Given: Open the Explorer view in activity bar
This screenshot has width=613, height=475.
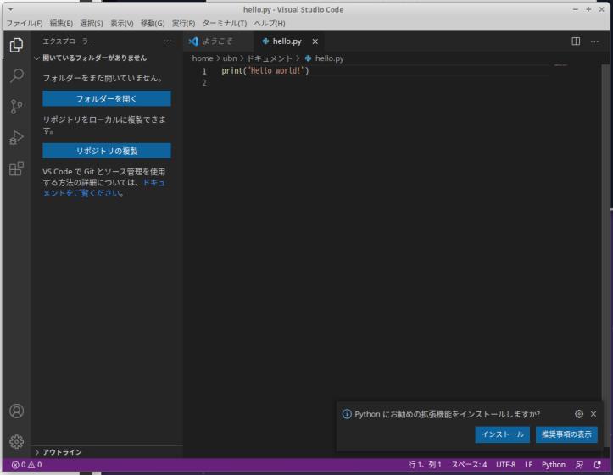Looking at the screenshot, I should pos(16,45).
